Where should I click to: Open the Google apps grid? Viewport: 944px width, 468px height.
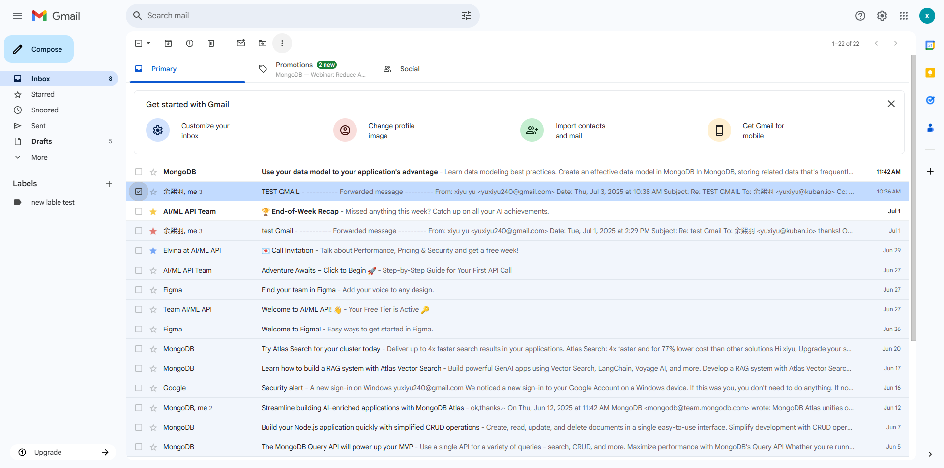pyautogui.click(x=904, y=16)
